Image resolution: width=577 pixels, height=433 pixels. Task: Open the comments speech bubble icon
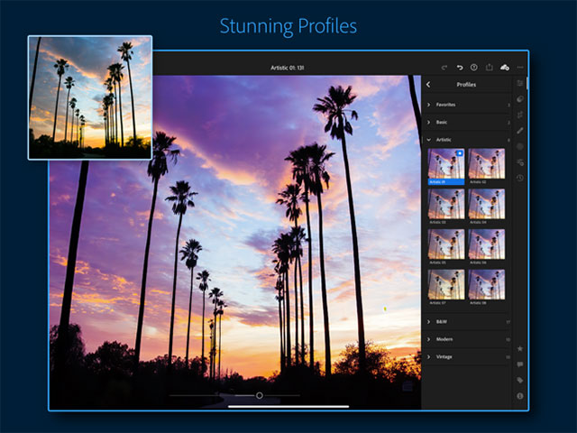tap(520, 364)
